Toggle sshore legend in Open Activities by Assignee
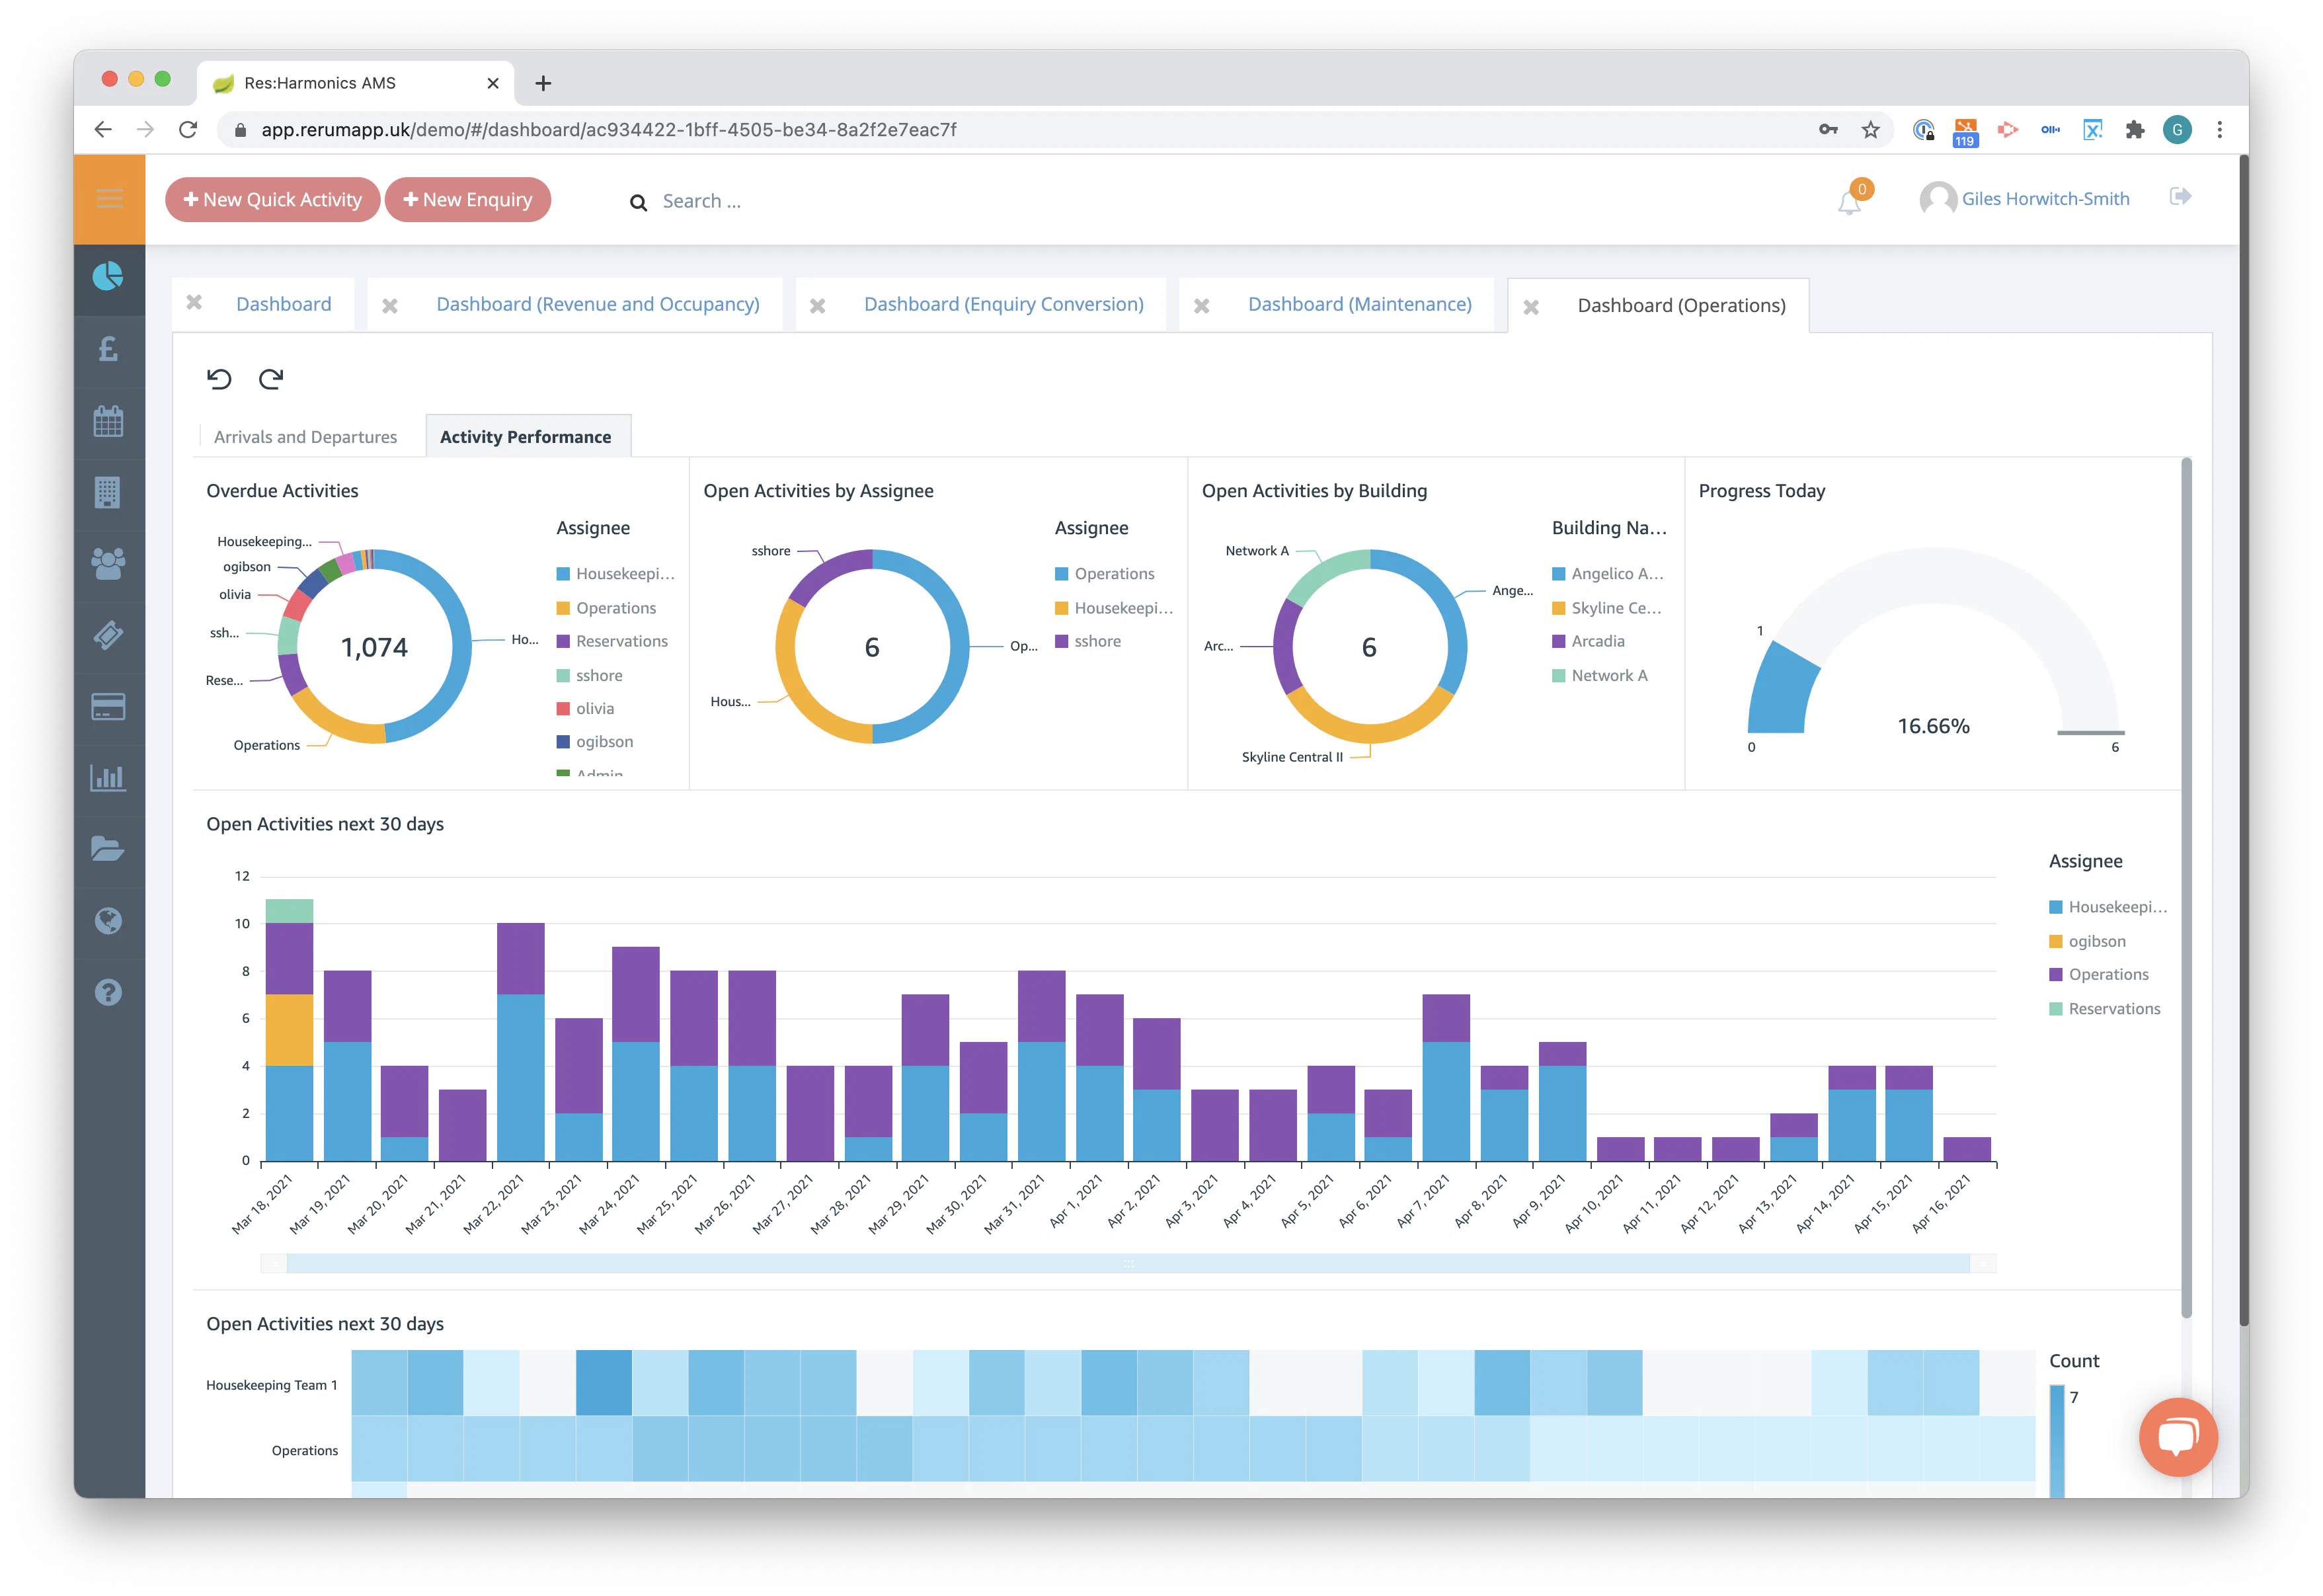The height and width of the screenshot is (1596, 2323). coord(1097,642)
